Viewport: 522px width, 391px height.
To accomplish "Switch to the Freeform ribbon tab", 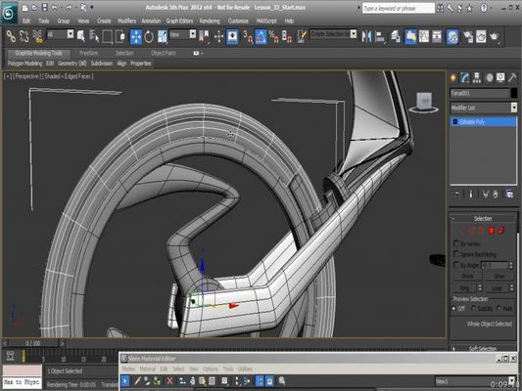I will tap(88, 53).
